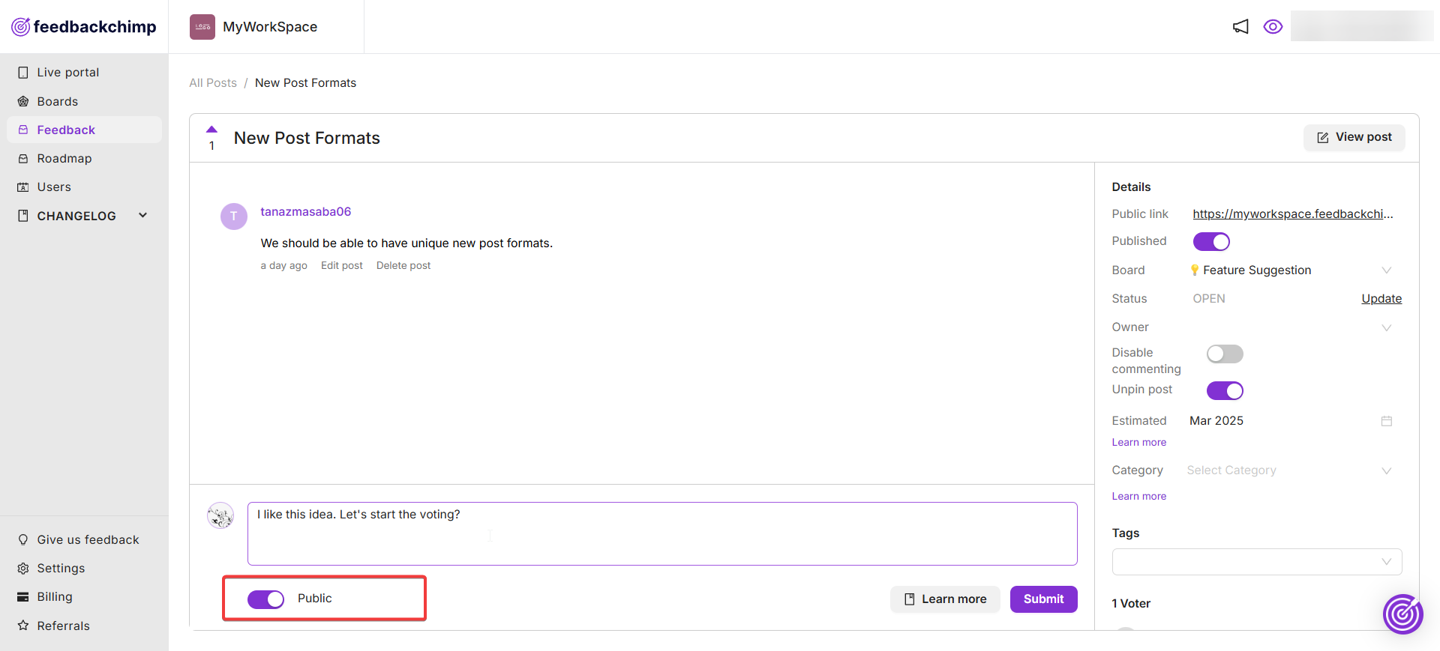Click the eye preview icon in header

coord(1273,27)
